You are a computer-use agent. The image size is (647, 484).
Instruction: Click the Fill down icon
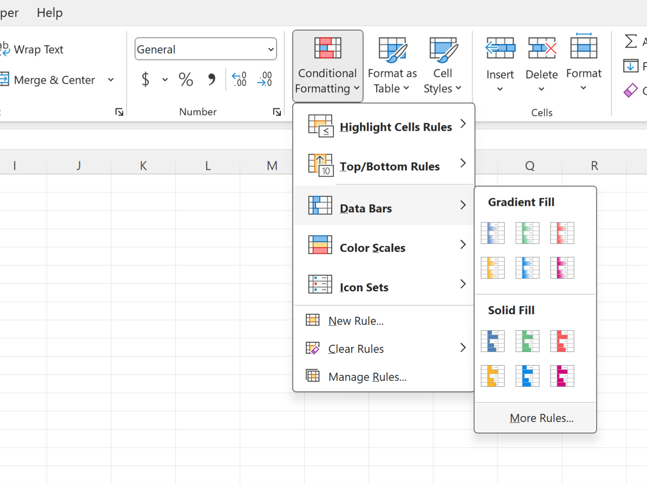pos(630,66)
